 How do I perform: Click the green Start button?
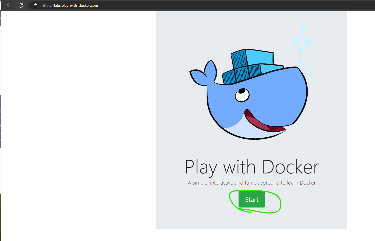tap(252, 199)
